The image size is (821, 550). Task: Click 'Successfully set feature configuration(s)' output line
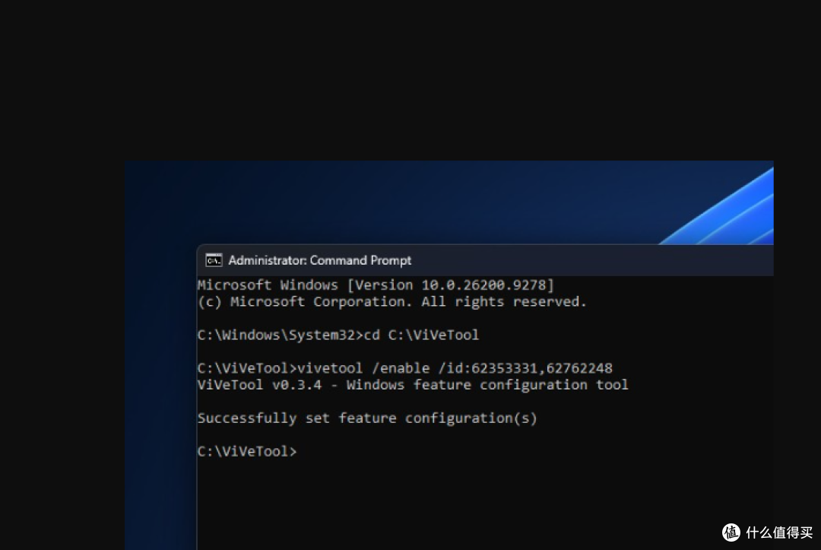pyautogui.click(x=367, y=418)
